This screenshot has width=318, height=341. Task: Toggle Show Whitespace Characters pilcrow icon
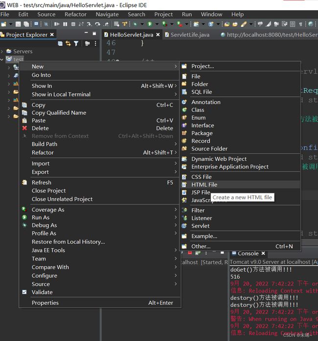300,24
